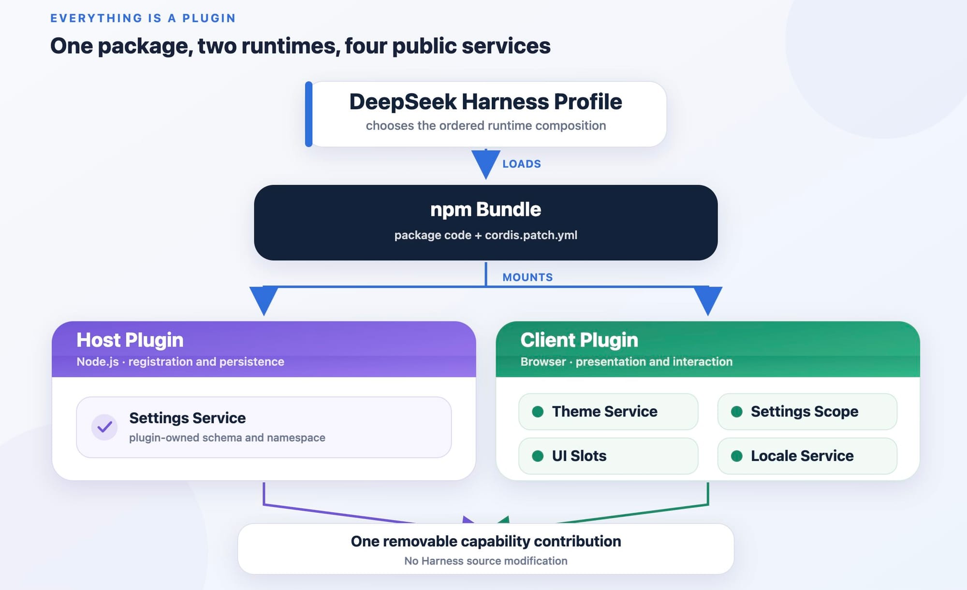Click the "EVERYTHING IS A PLUGIN" eyebrow text

(143, 18)
